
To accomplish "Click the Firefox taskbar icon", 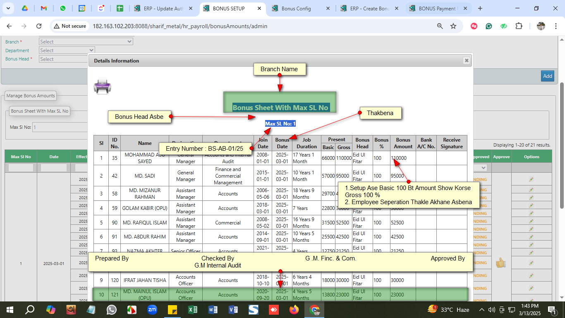I will [294, 310].
